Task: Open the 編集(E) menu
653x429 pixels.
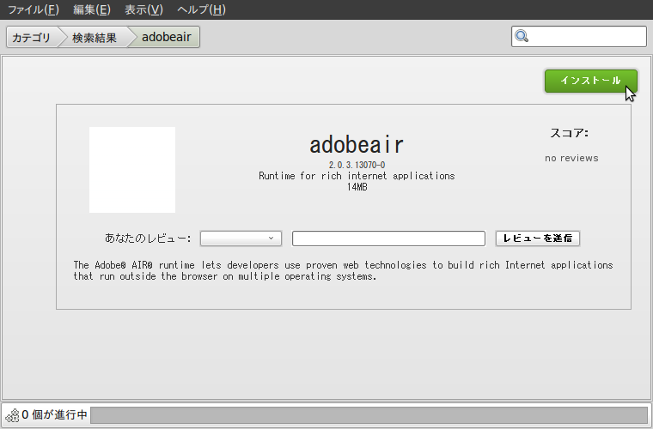Action: tap(92, 9)
